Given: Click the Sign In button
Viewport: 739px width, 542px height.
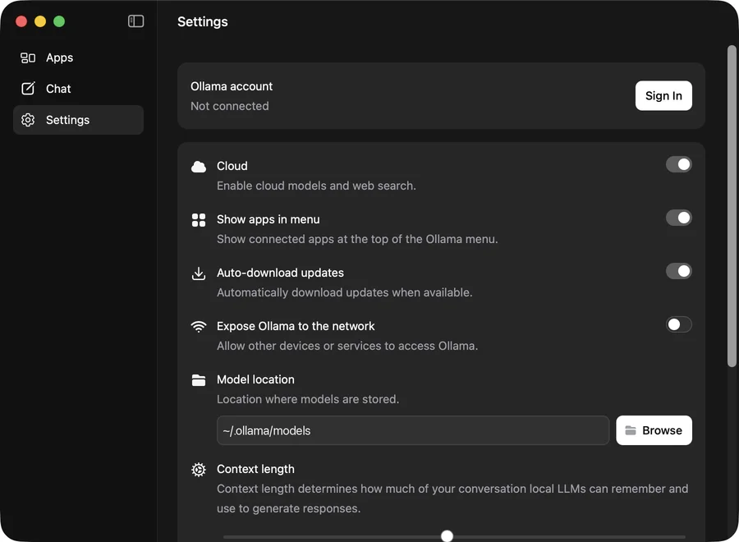Looking at the screenshot, I should pyautogui.click(x=663, y=96).
